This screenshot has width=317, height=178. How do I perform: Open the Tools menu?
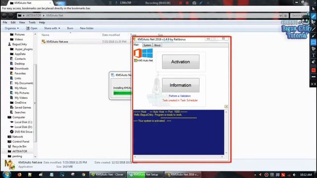(32, 22)
